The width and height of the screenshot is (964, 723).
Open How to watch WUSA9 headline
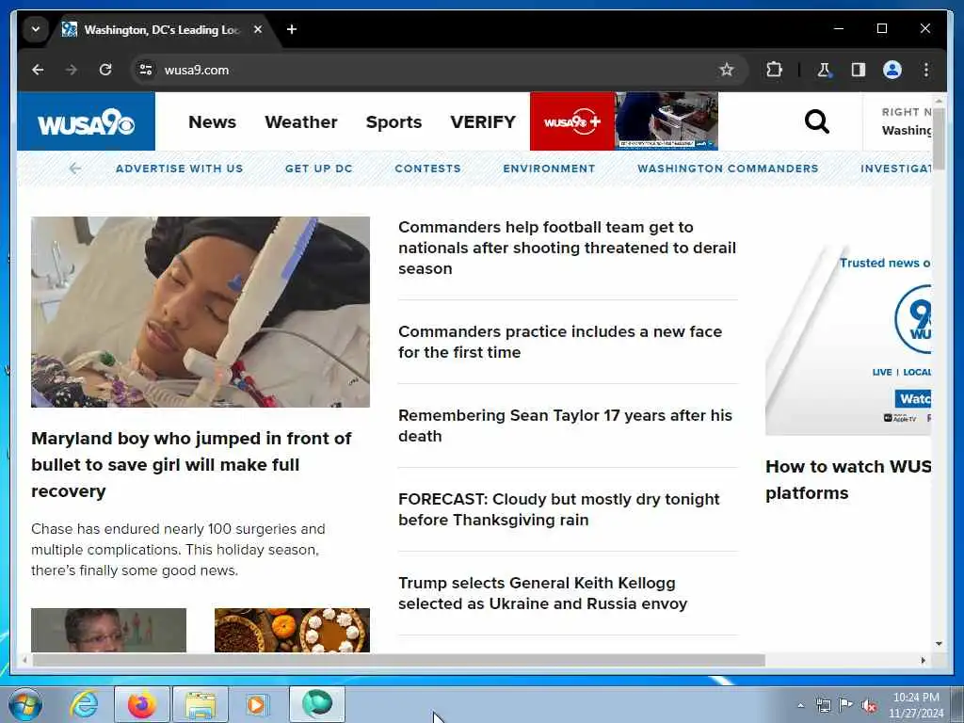point(848,479)
